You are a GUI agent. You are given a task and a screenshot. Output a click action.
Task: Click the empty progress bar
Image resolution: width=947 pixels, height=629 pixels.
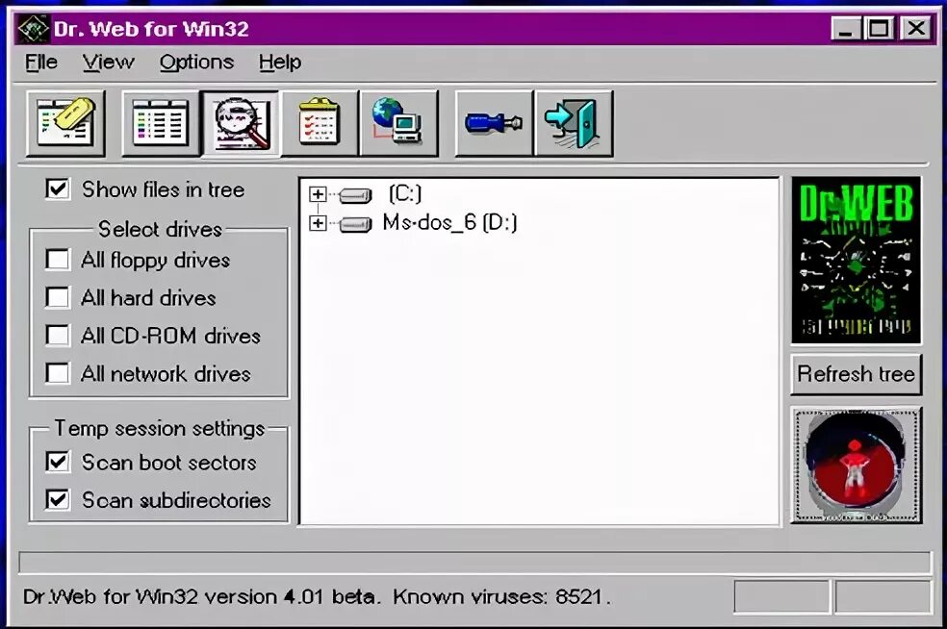point(474,563)
